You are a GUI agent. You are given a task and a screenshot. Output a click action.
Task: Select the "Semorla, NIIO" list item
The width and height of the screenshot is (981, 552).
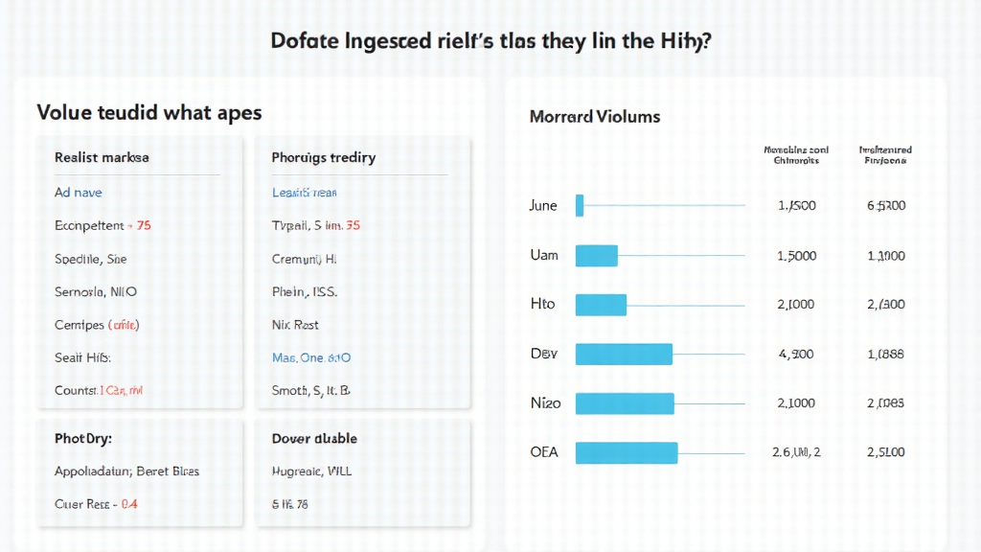coord(96,291)
